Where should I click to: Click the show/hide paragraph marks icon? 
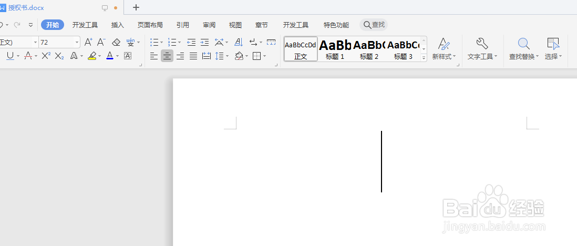(x=253, y=43)
